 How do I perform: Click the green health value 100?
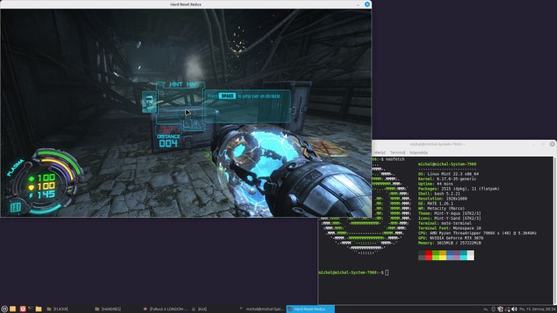click(46, 177)
